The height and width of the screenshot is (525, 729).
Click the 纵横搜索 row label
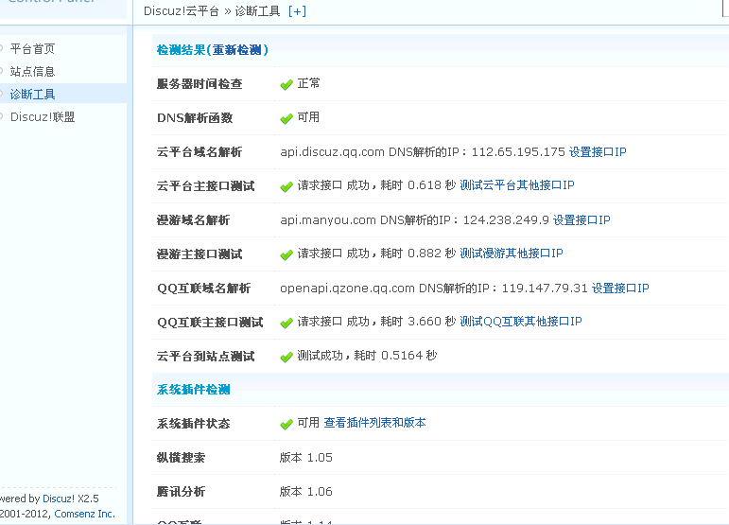point(181,458)
